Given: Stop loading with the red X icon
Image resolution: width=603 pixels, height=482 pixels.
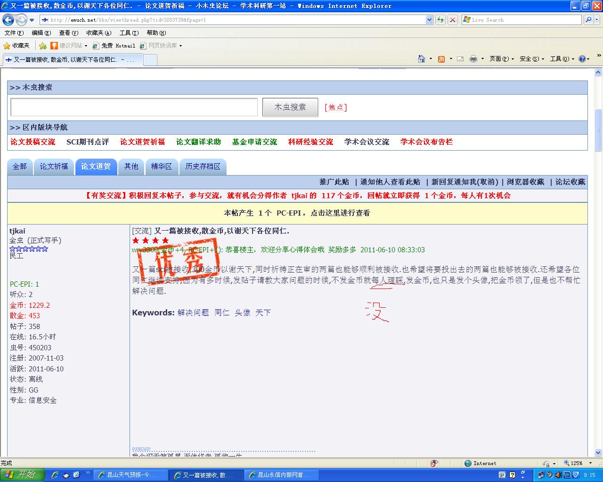Looking at the screenshot, I should tap(453, 20).
